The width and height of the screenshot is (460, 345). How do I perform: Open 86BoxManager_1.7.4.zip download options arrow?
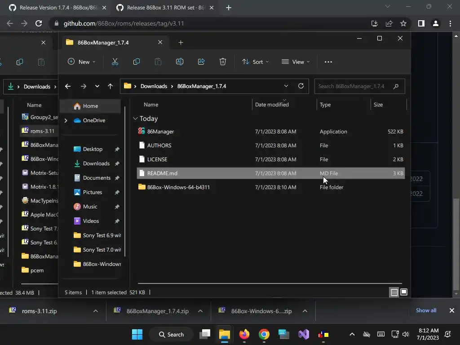click(200, 311)
